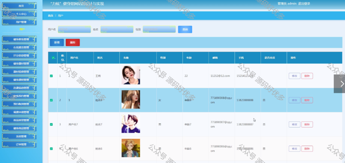Viewport: 345px width, 163px height.
Task: Uncheck the checkbox for row with 王莉
Action: 51,76
